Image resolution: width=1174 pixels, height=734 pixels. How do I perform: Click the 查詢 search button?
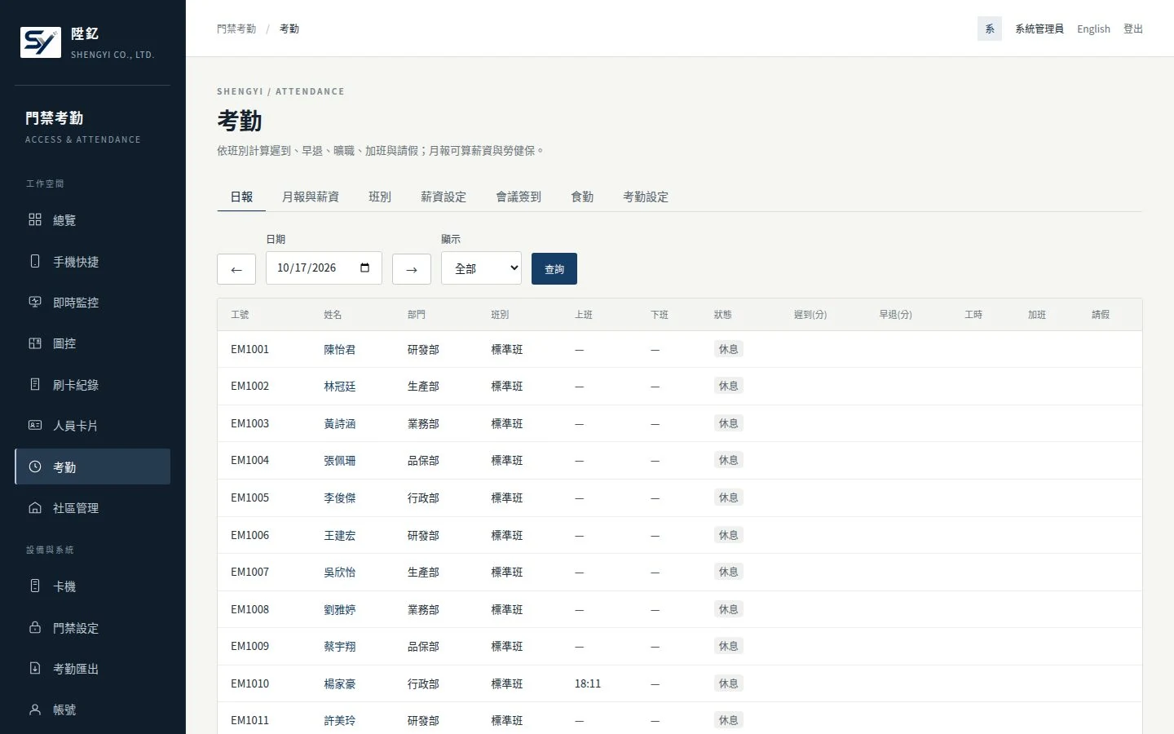click(x=554, y=268)
